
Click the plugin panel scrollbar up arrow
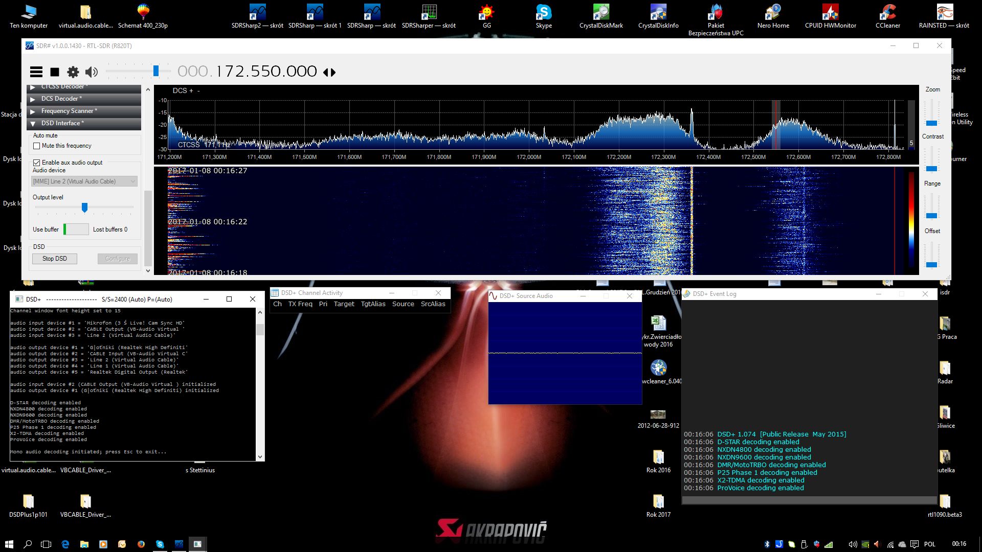coord(148,89)
